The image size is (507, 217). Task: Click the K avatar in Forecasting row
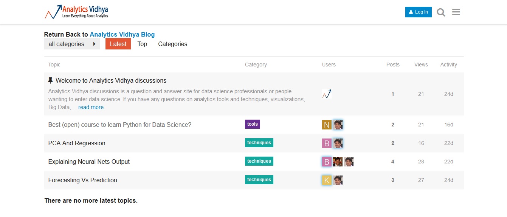[327, 180]
